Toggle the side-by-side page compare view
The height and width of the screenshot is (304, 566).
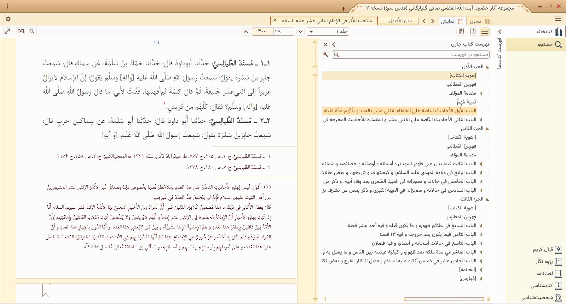click(21, 31)
